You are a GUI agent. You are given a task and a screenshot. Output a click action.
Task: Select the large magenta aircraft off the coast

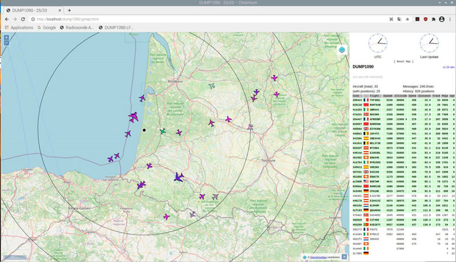(x=133, y=117)
